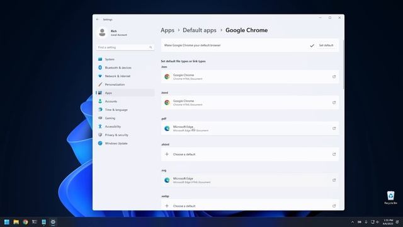Click the Privacy shield icon in sidebar
403x227 pixels.
click(x=100, y=135)
